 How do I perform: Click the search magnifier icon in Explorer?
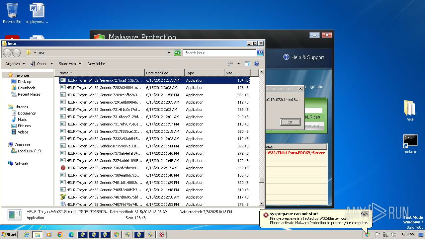pyautogui.click(x=260, y=52)
